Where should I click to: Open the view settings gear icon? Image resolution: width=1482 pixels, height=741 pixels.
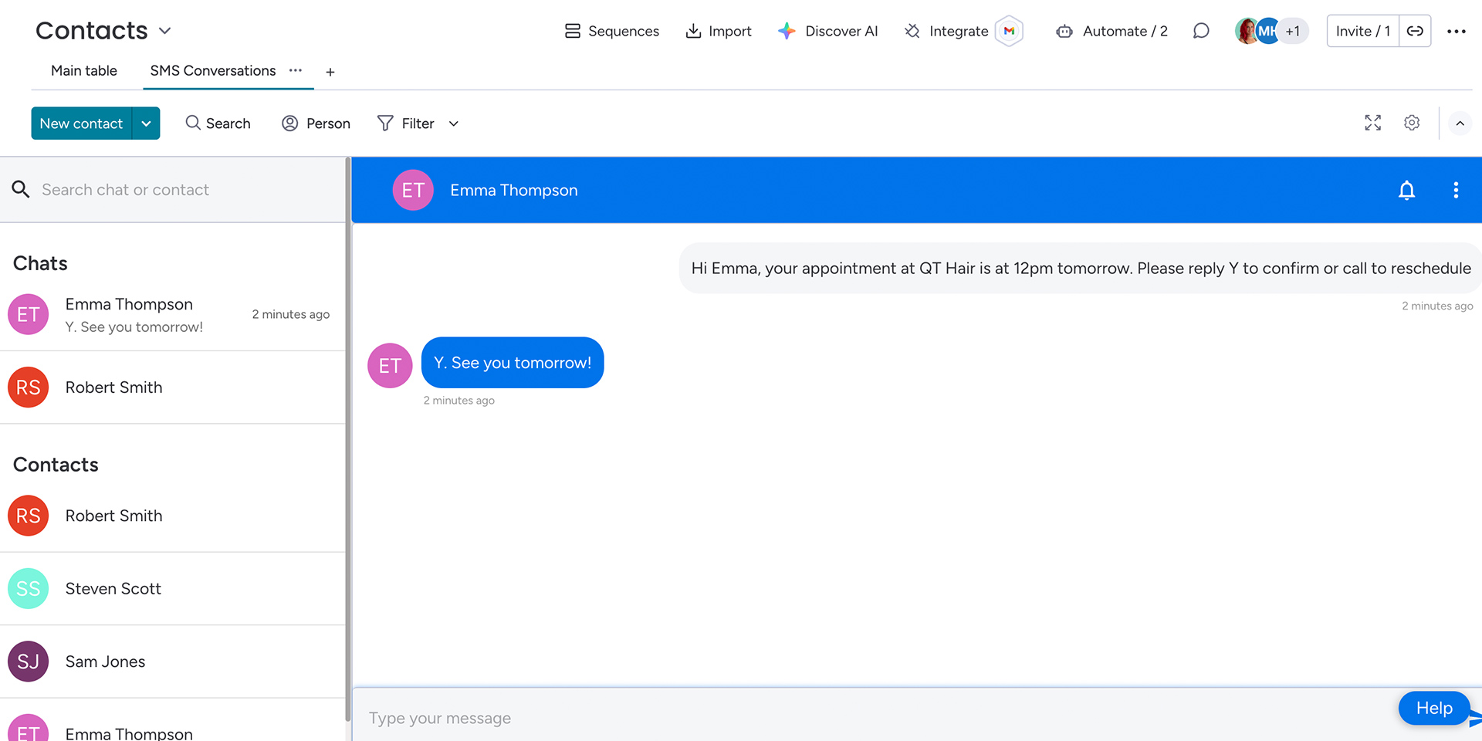[x=1411, y=123]
